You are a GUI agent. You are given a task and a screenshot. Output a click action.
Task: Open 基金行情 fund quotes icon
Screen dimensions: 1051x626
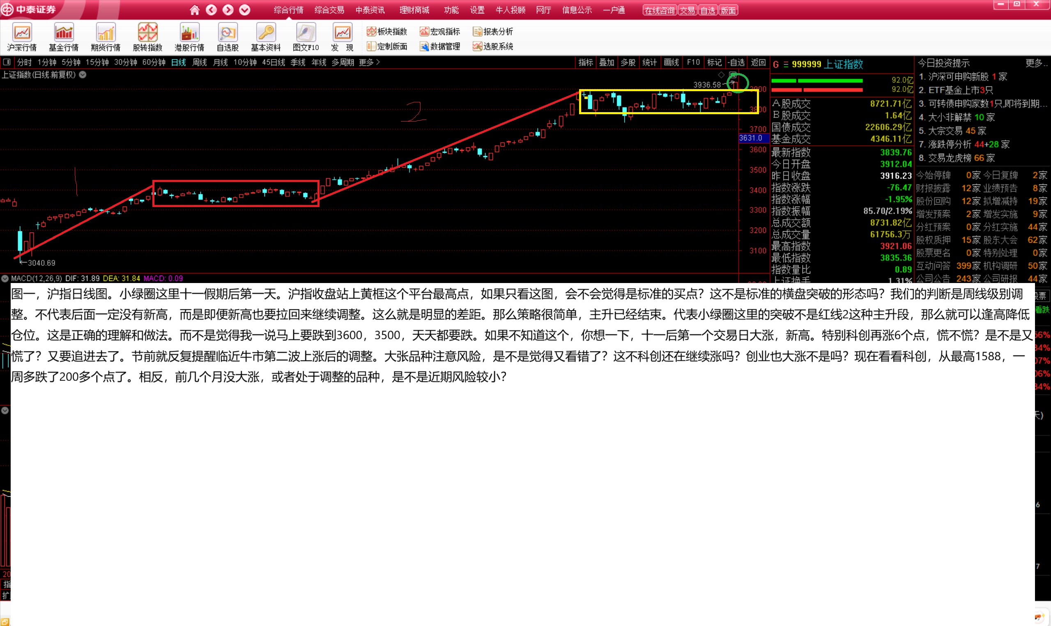(64, 33)
